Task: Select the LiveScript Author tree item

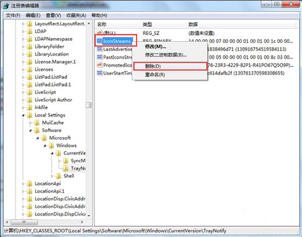Action: pyautogui.click(x=53, y=100)
